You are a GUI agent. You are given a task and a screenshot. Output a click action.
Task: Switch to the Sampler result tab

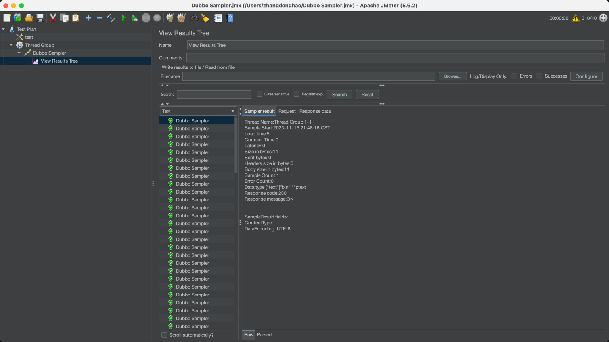pyautogui.click(x=259, y=111)
